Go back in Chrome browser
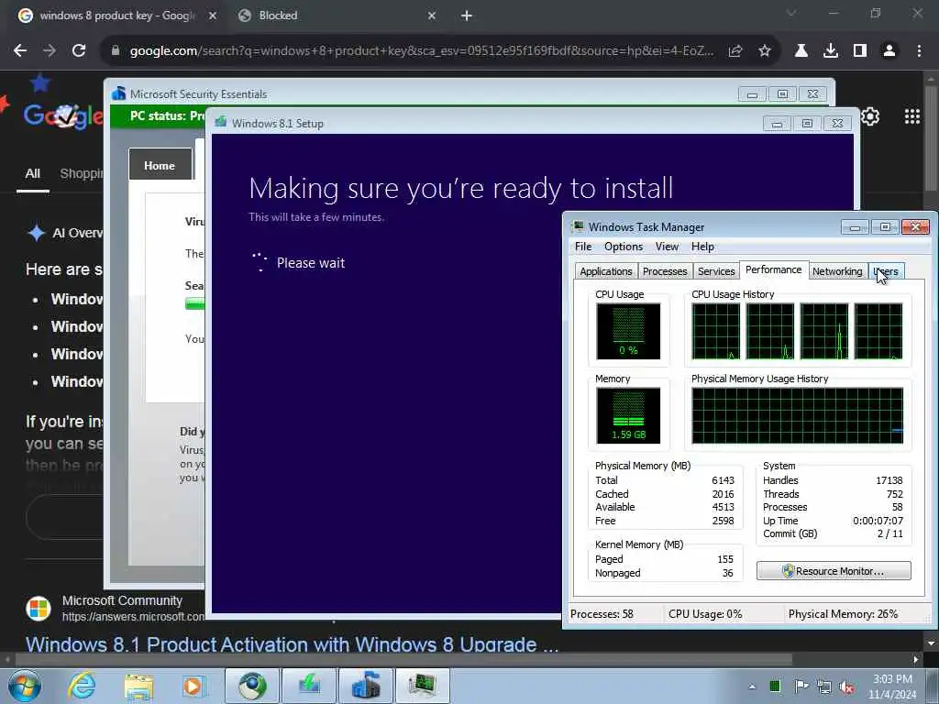Viewport: 939px width, 704px height. [x=20, y=51]
